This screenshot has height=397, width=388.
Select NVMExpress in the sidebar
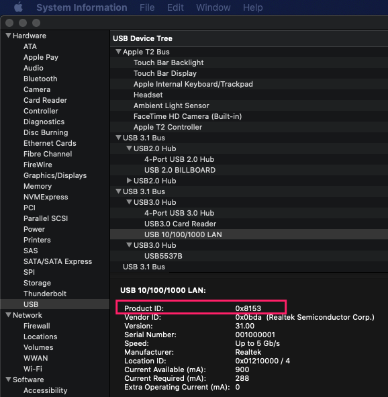[x=46, y=197]
